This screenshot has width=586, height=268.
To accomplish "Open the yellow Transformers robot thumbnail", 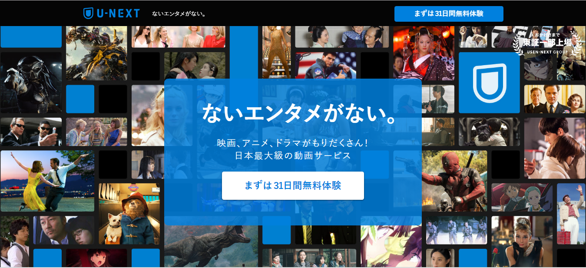I will [x=96, y=53].
